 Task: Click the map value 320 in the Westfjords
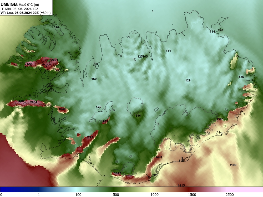[x=56, y=27]
